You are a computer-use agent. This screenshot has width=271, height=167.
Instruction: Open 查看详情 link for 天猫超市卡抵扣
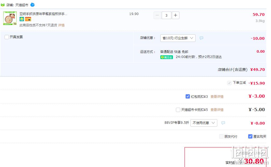click(x=217, y=110)
